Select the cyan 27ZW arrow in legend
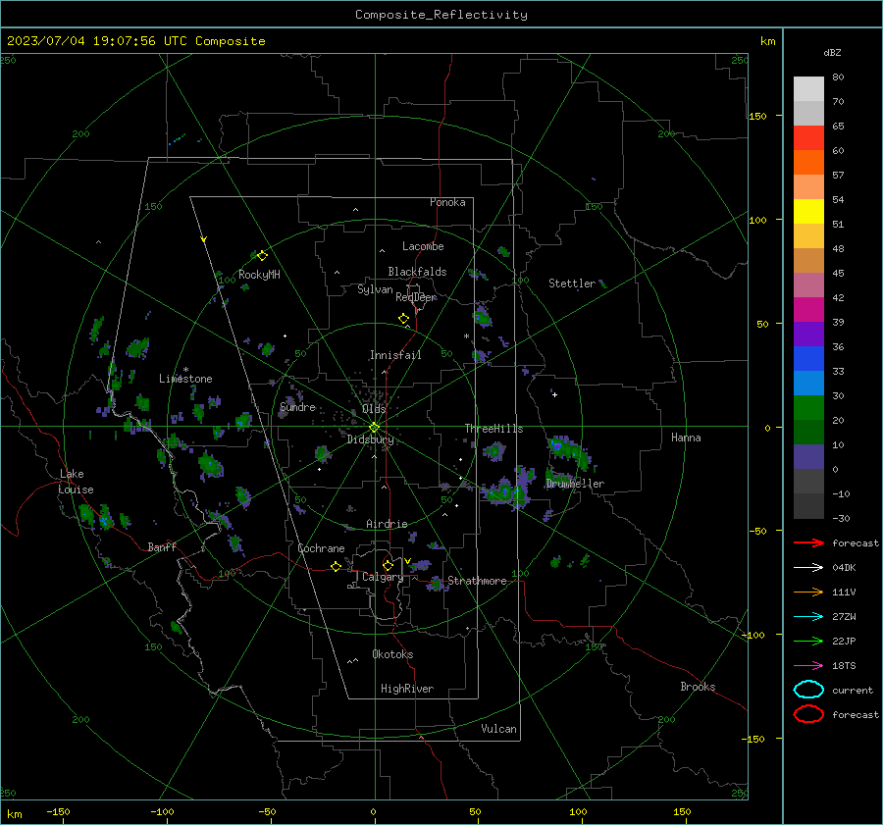The height and width of the screenshot is (825, 883). (808, 617)
